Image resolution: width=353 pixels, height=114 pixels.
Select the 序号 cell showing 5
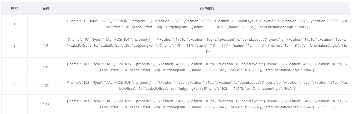click(14, 104)
